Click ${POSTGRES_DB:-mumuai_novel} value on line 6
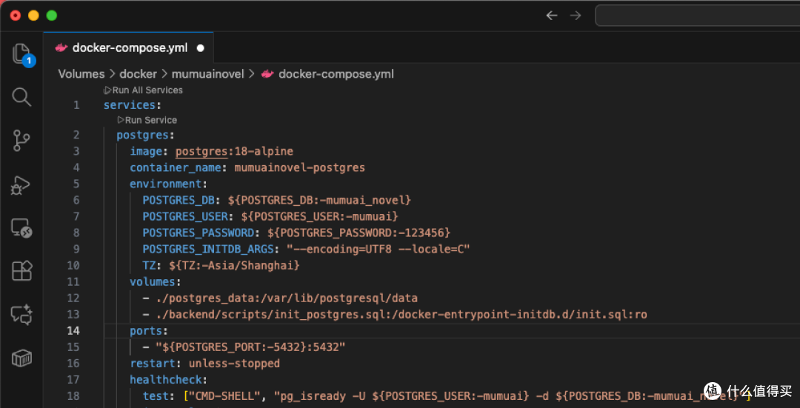The height and width of the screenshot is (408, 800). tap(319, 200)
